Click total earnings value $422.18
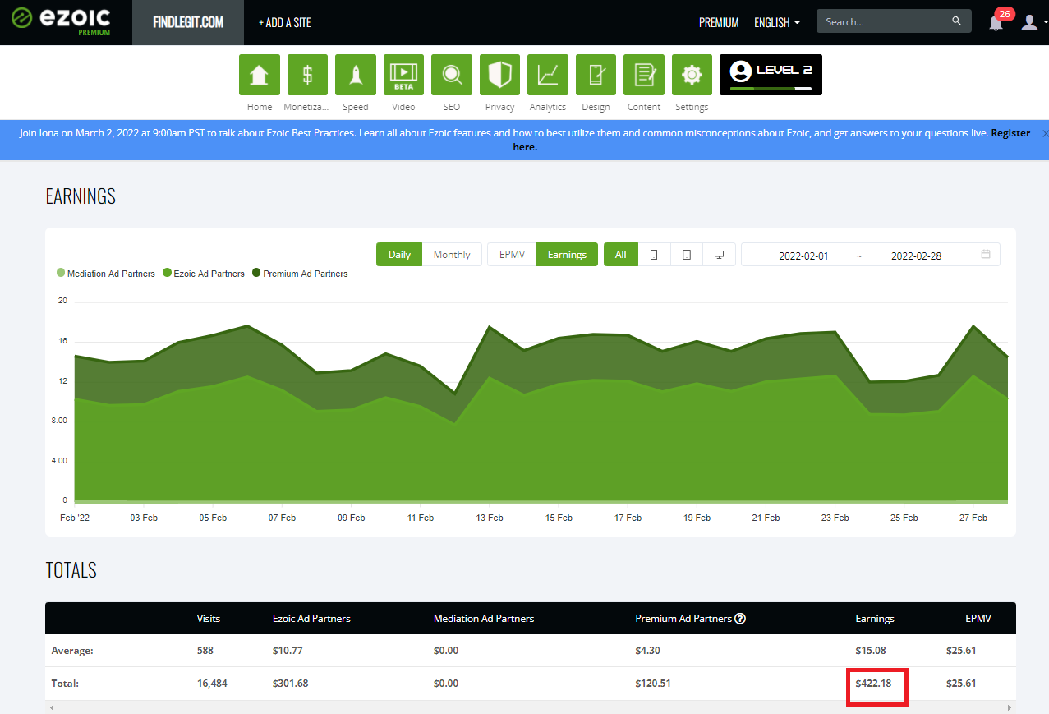Image resolution: width=1049 pixels, height=714 pixels. tap(873, 684)
